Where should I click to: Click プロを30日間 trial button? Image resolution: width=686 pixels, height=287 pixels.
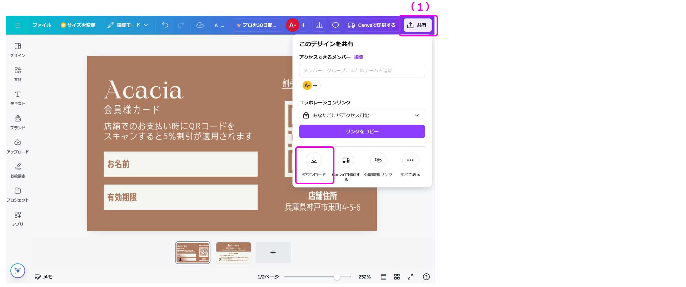coord(257,25)
